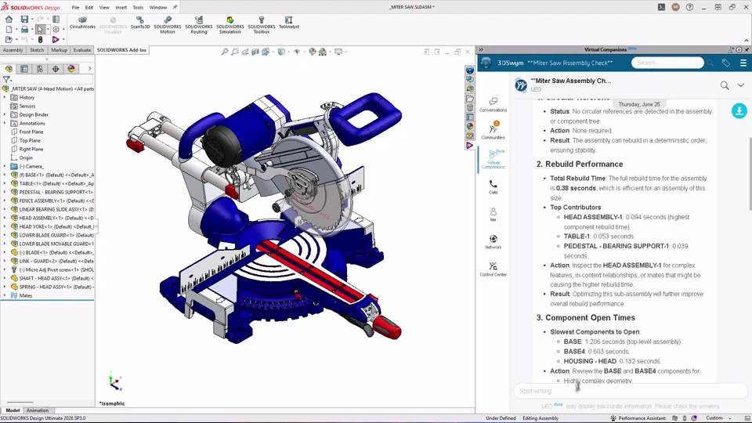Expand the Annotations node
This screenshot has height=423, width=752.
pos(5,123)
